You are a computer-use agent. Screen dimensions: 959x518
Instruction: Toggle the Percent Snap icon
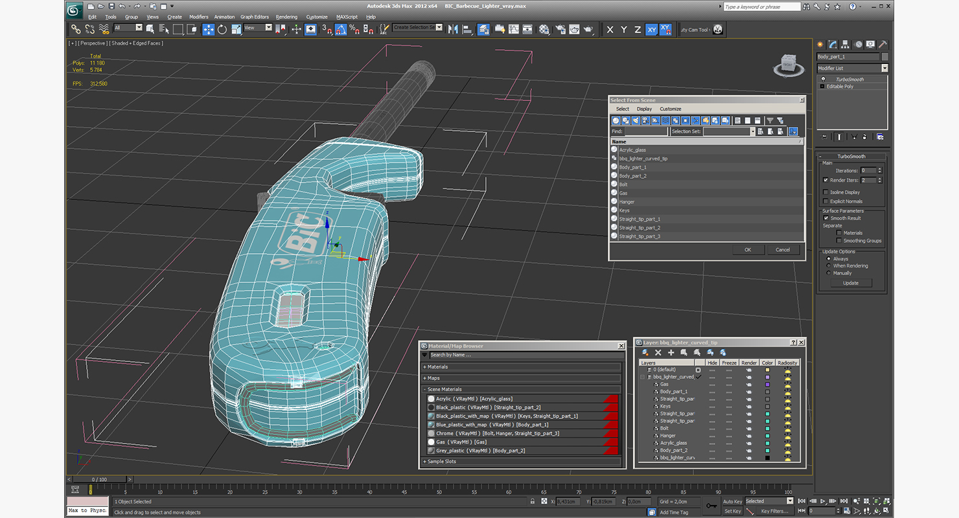354,29
